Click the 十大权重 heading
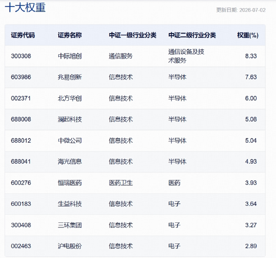The height and width of the screenshot is (258, 276). (x=25, y=8)
